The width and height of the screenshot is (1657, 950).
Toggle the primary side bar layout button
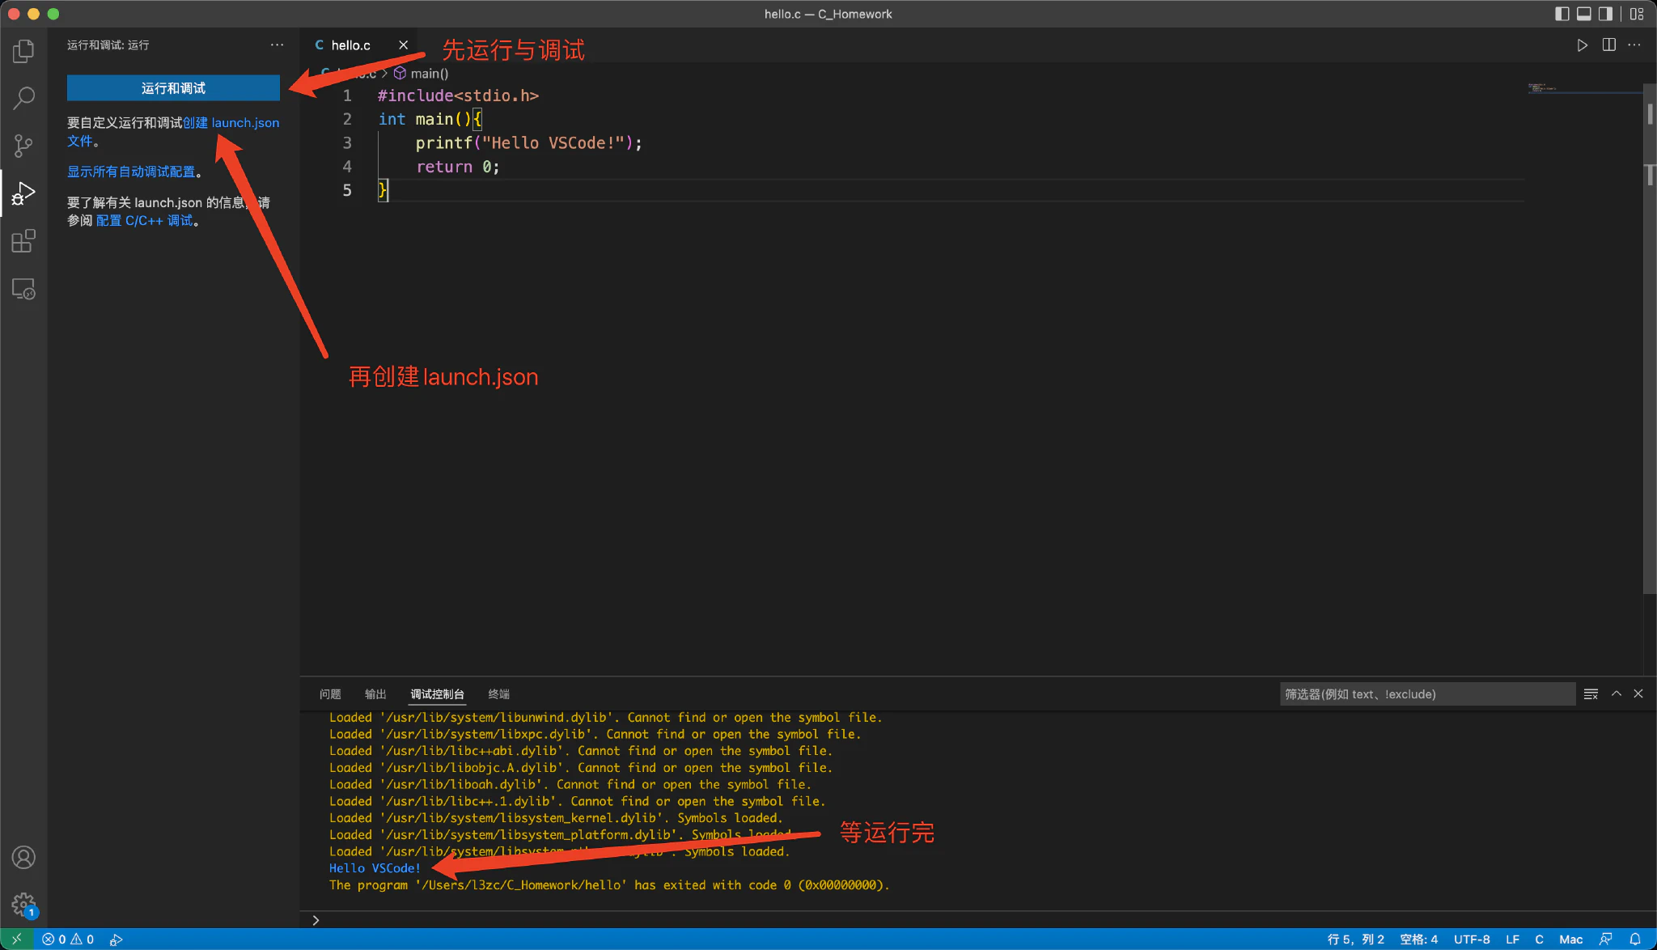coord(1562,14)
